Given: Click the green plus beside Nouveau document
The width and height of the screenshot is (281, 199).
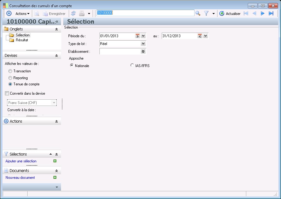Looking at the screenshot, I should (x=55, y=177).
